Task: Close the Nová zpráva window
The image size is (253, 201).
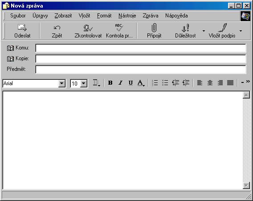Action: coord(247,6)
